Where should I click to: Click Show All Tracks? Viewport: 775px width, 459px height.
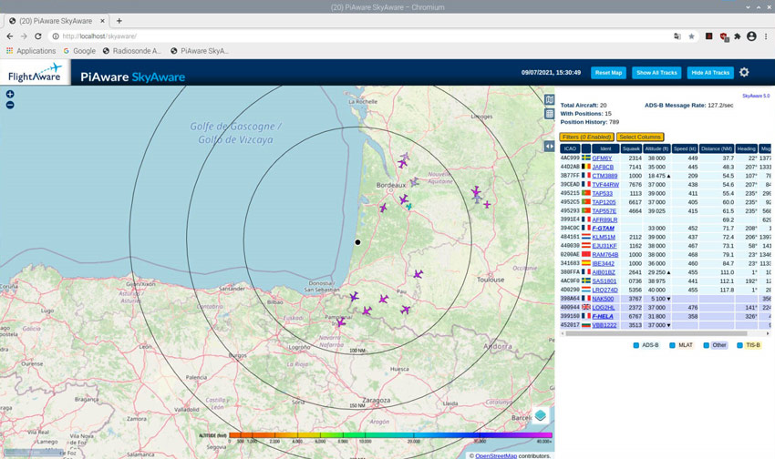(656, 73)
